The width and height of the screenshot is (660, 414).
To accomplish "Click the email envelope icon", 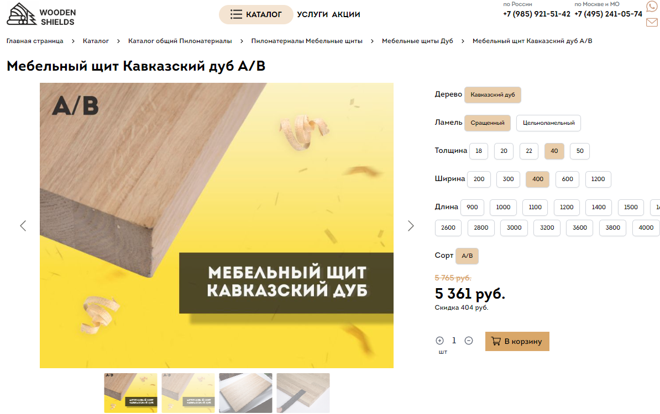I will (652, 22).
